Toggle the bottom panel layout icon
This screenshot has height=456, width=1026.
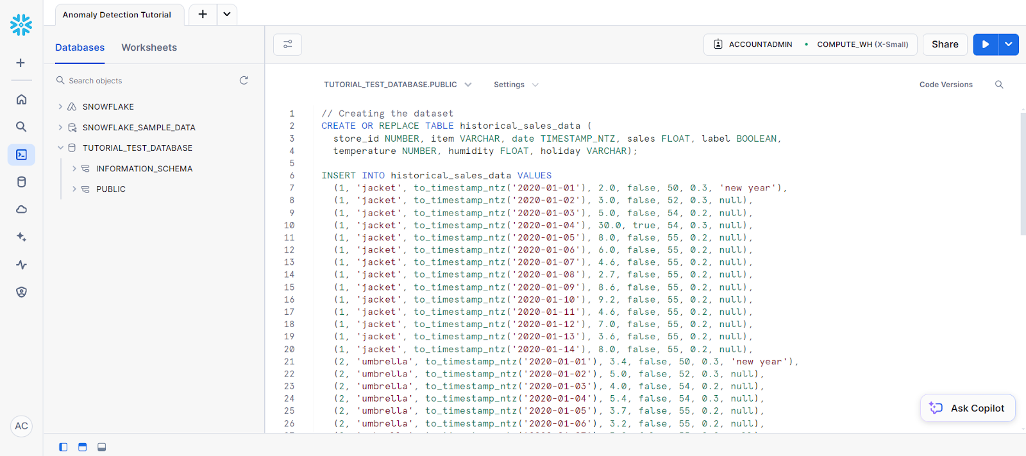pyautogui.click(x=101, y=447)
